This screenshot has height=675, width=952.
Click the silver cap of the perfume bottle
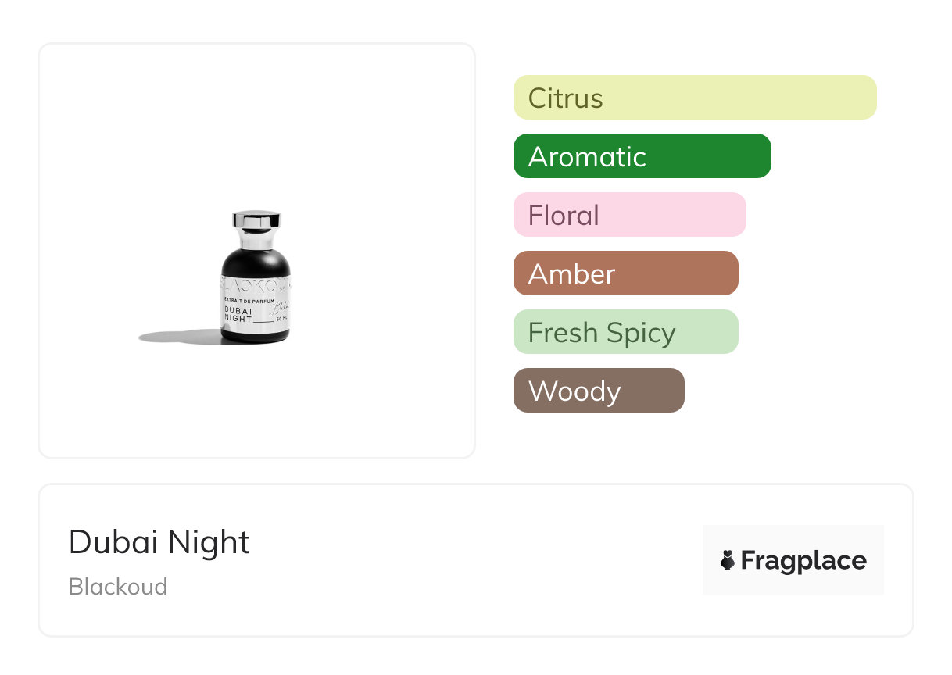click(x=256, y=220)
